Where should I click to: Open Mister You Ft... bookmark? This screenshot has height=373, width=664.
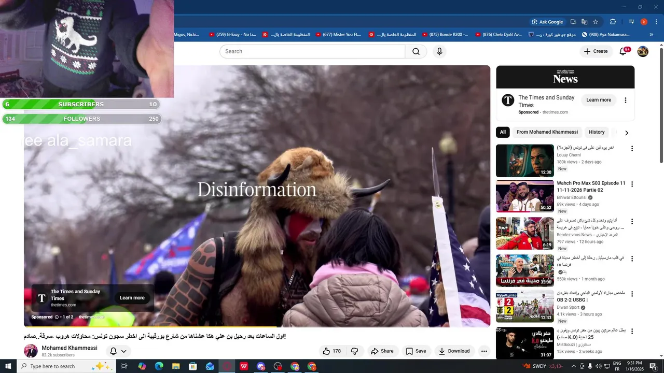coord(339,35)
